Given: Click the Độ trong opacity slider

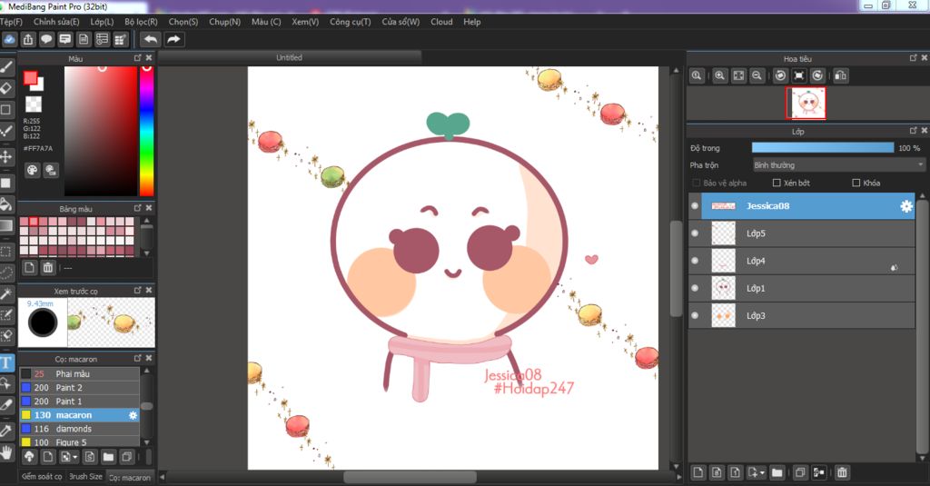Looking at the screenshot, I should pos(823,148).
